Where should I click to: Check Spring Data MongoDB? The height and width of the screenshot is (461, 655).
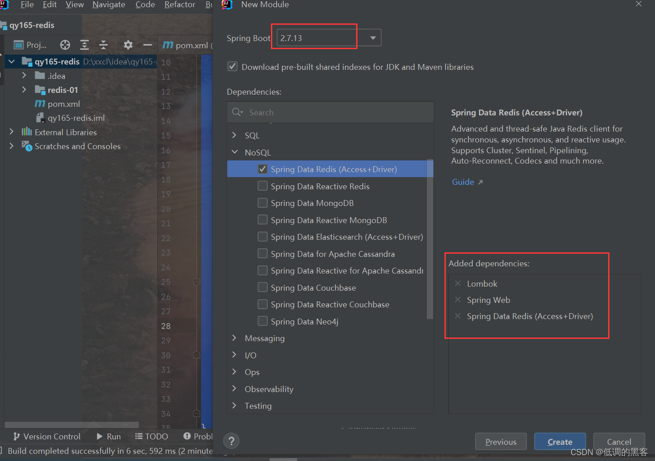tap(262, 203)
